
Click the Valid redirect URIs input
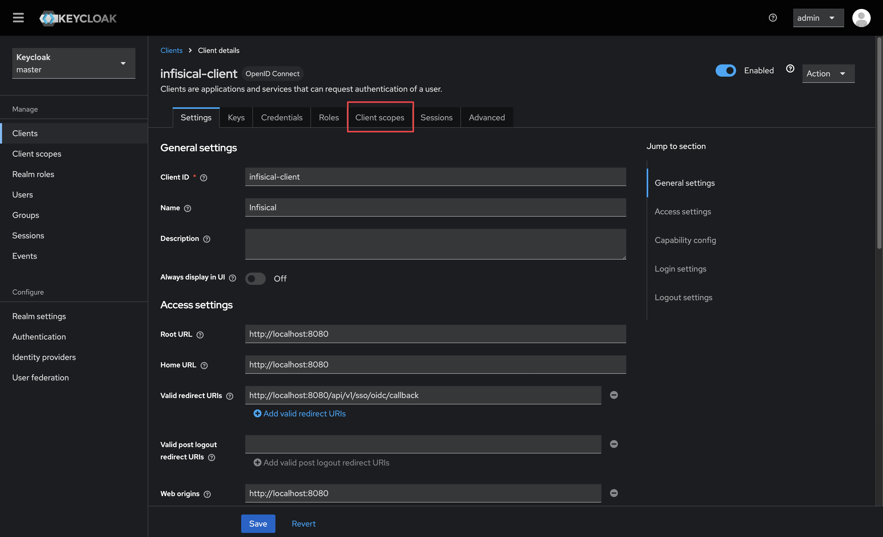423,395
